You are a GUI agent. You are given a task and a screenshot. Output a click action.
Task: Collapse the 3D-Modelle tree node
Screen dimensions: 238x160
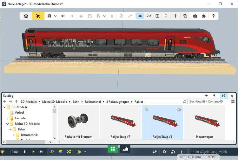coord(4,107)
